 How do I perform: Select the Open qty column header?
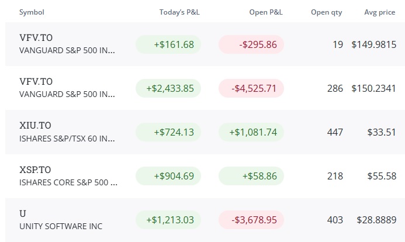pos(327,12)
